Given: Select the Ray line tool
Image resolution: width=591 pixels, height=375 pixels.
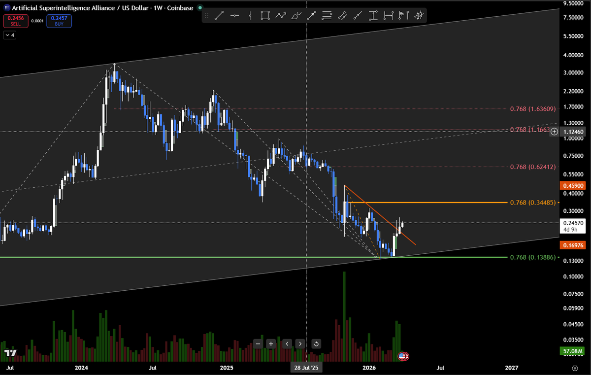Looking at the screenshot, I should (x=358, y=16).
